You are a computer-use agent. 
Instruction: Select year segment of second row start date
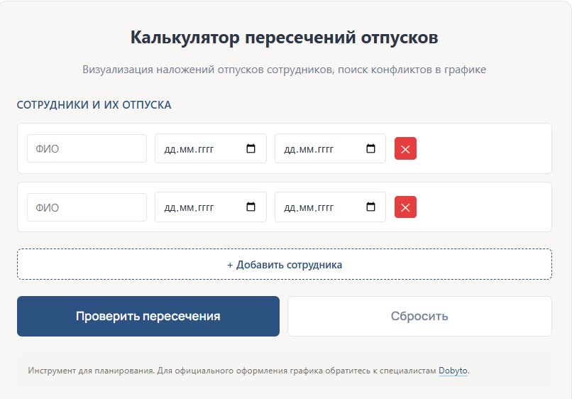coord(204,208)
